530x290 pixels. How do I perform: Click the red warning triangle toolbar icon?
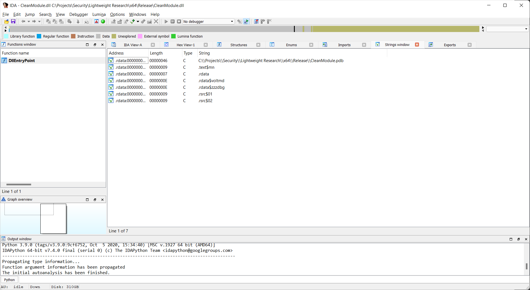(x=96, y=21)
